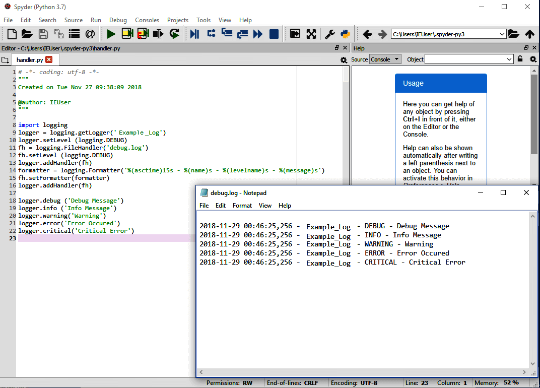
Task: Maximize current pane icon
Action: (295, 34)
